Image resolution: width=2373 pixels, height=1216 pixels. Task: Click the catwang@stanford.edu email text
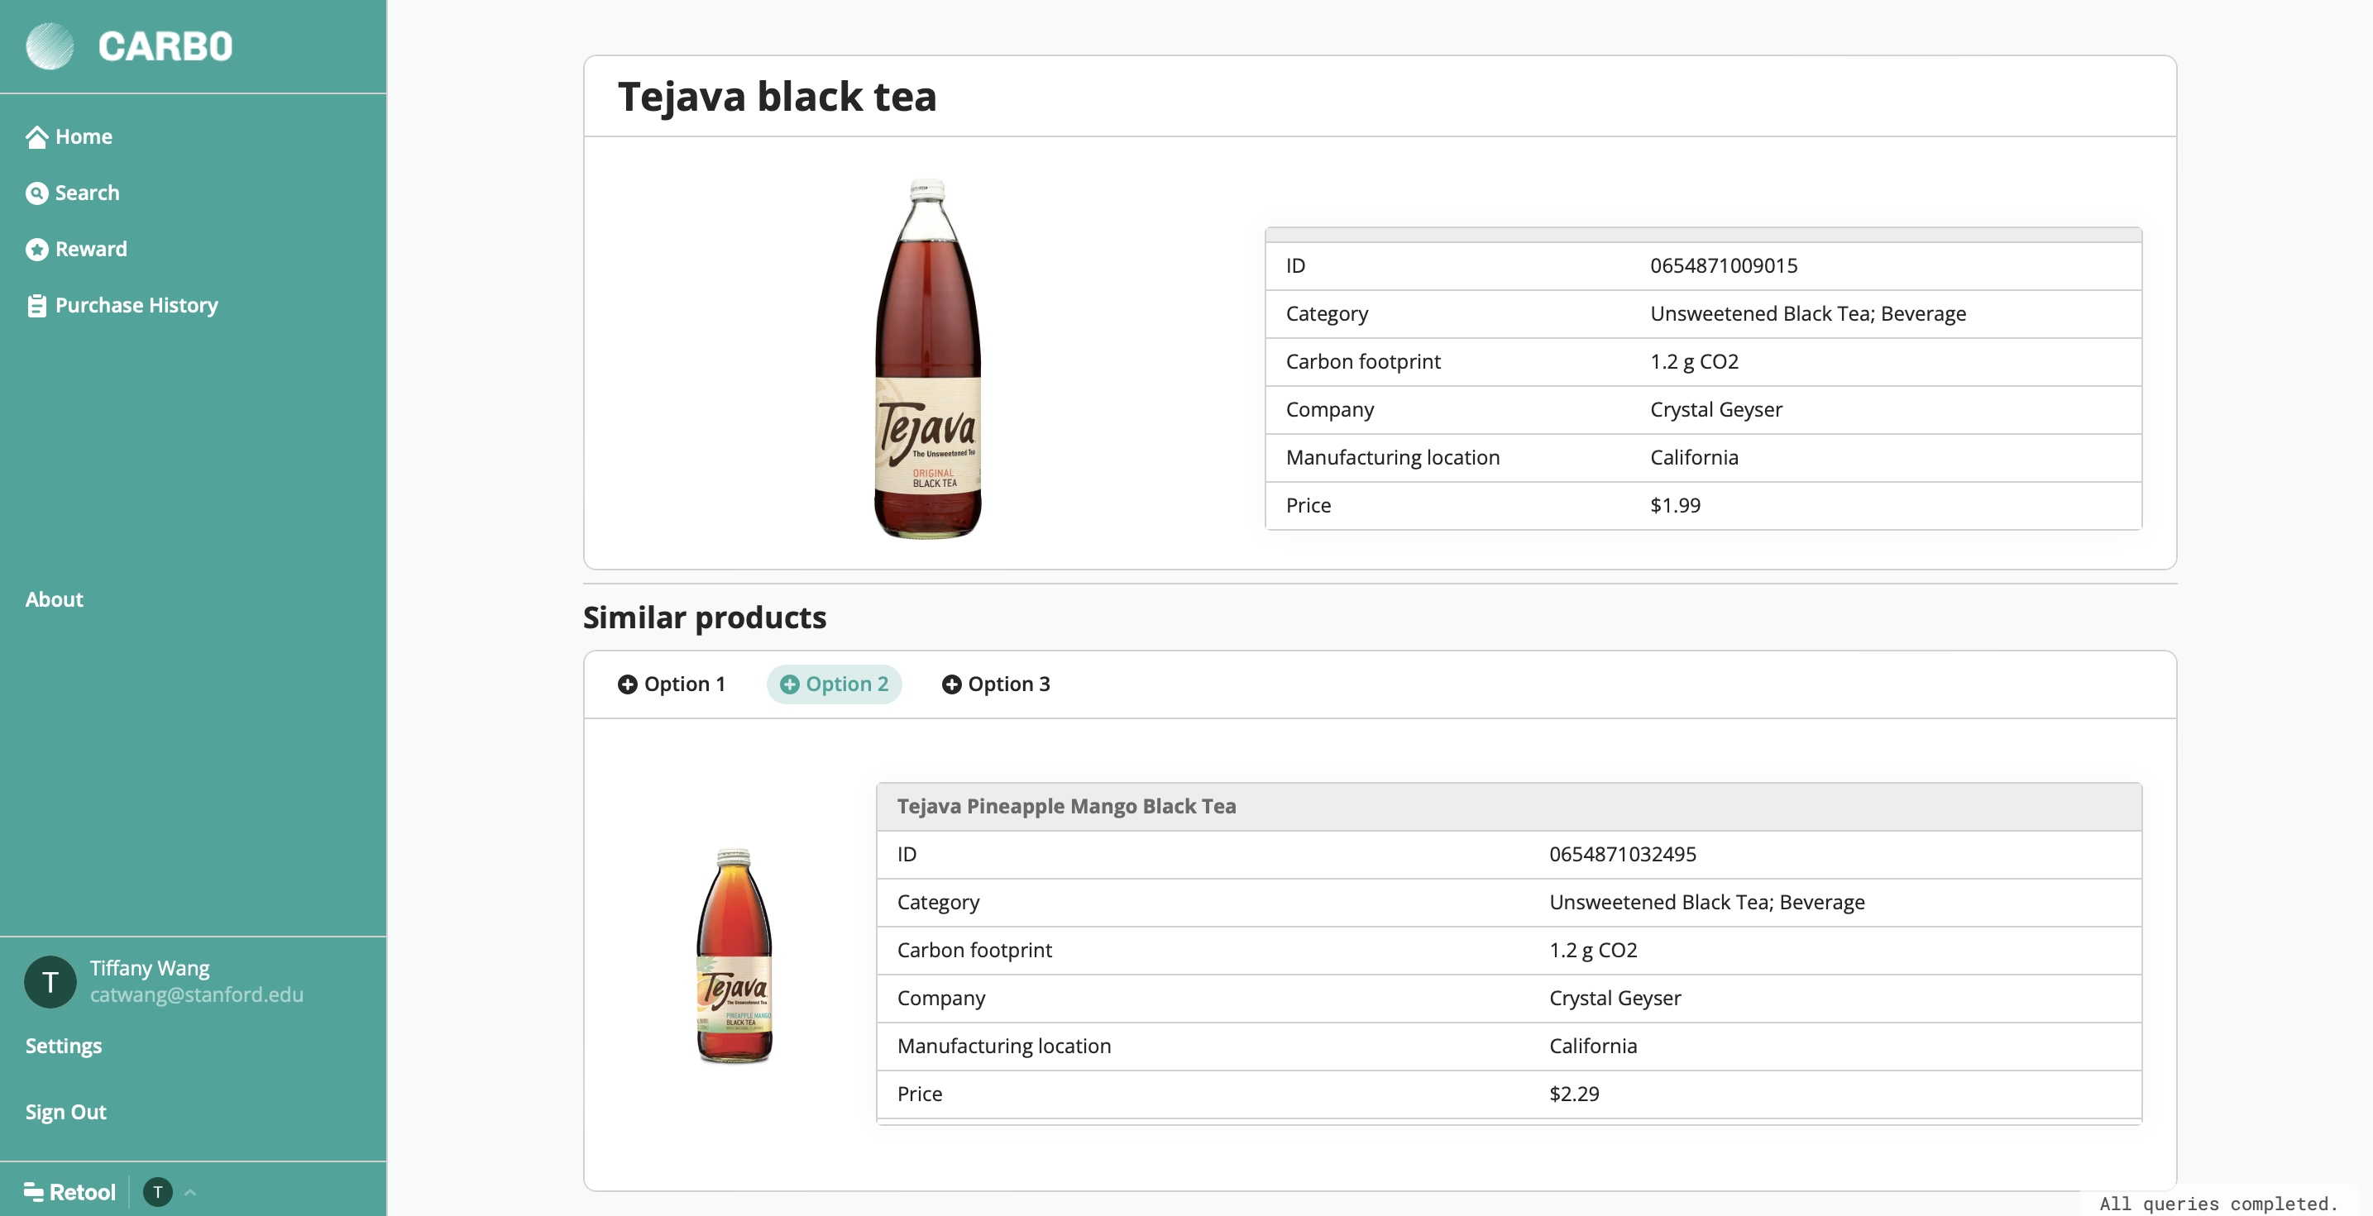point(196,995)
